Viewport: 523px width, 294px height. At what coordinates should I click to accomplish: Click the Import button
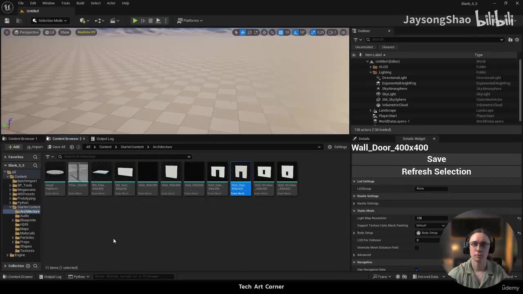[x=35, y=147]
